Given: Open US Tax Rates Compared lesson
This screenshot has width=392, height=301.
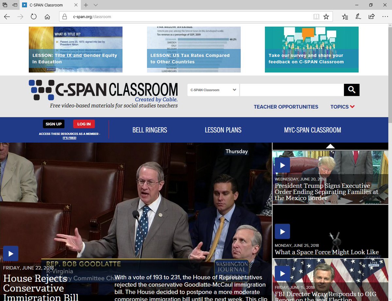Looking at the screenshot, I should pyautogui.click(x=194, y=50).
